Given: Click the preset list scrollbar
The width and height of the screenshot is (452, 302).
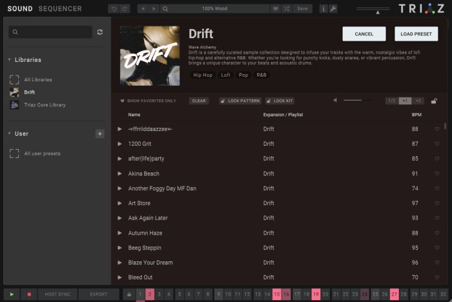Looking at the screenshot, I should [445, 126].
